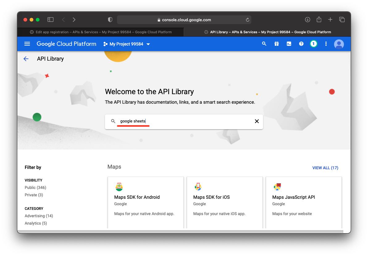Filter by Private (3) visibility

[x=34, y=195]
